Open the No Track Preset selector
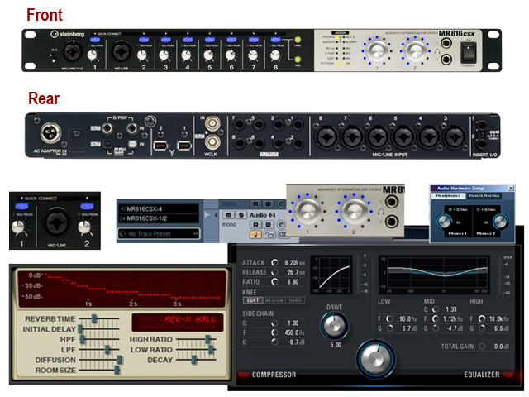 point(155,235)
